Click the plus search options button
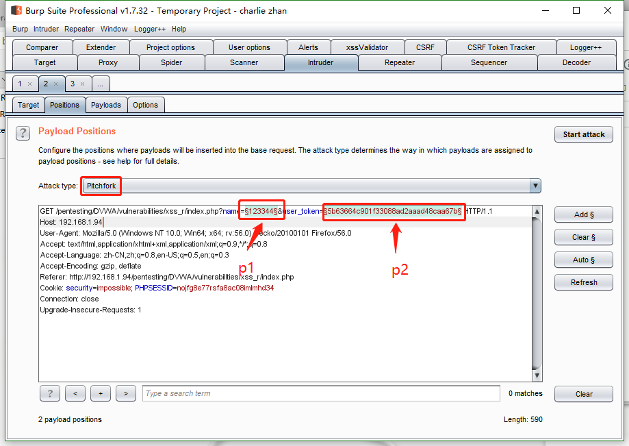This screenshot has width=629, height=446. [101, 393]
